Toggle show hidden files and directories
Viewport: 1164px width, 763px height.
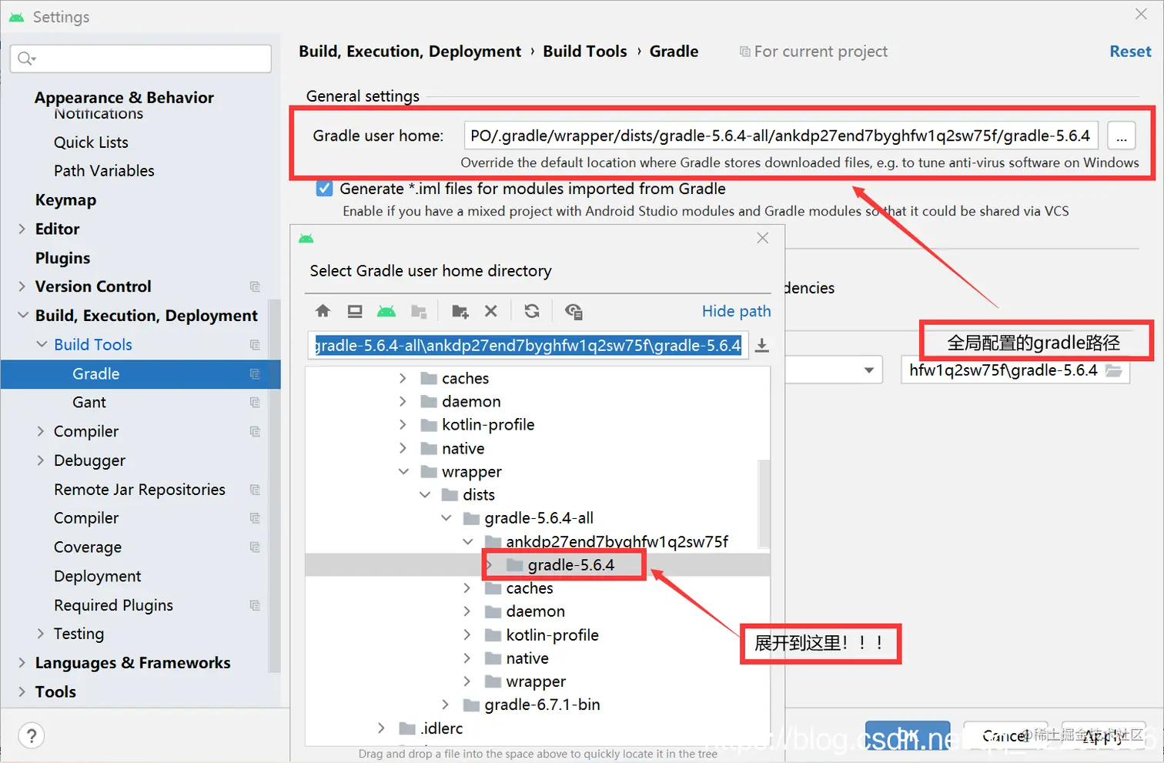(574, 311)
